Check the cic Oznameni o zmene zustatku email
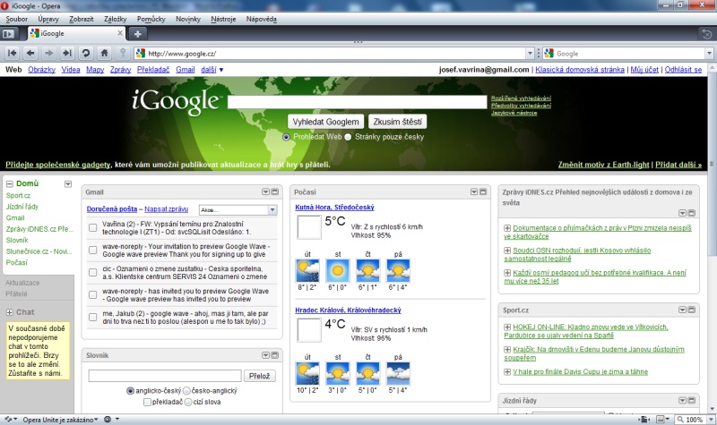This screenshot has height=425, width=717. click(x=93, y=273)
